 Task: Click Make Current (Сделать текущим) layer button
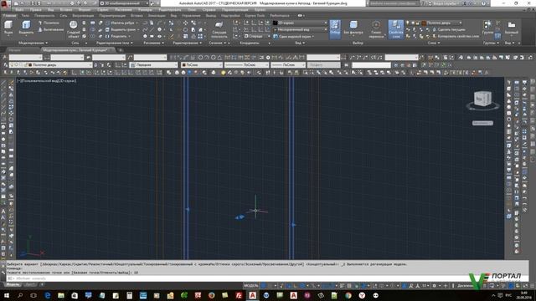[x=449, y=30]
